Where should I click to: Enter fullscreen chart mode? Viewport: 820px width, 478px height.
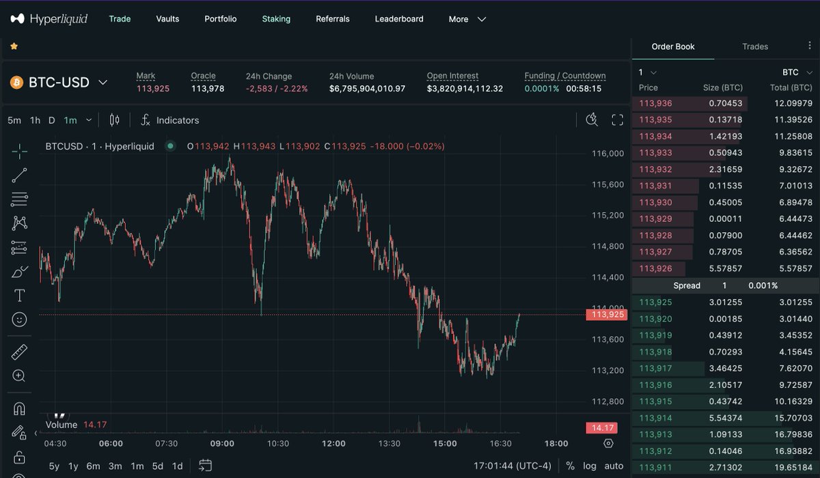[617, 120]
